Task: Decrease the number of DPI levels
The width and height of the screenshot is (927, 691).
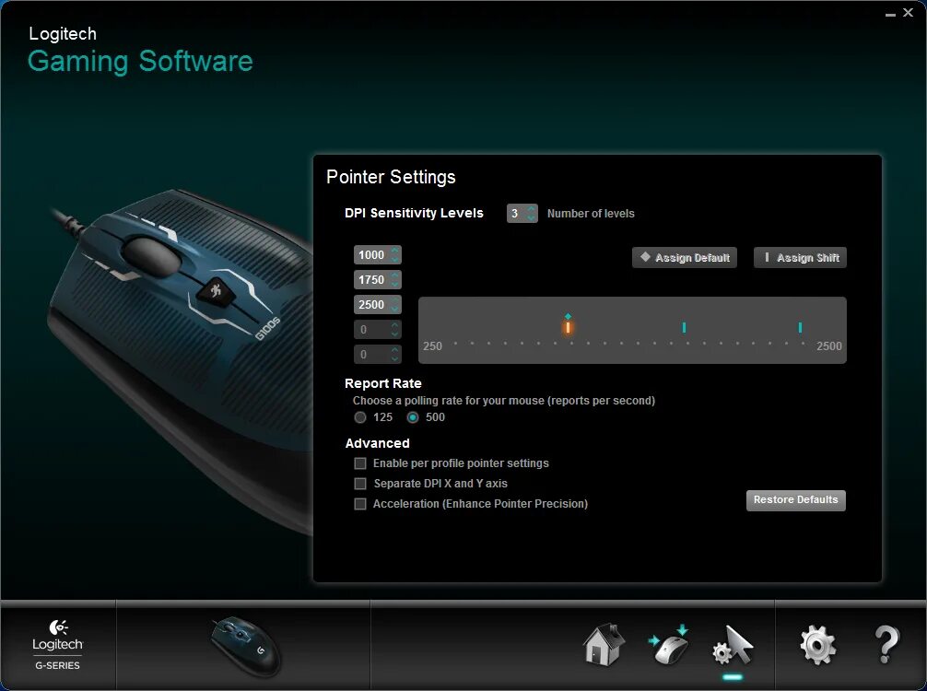Action: pos(531,218)
